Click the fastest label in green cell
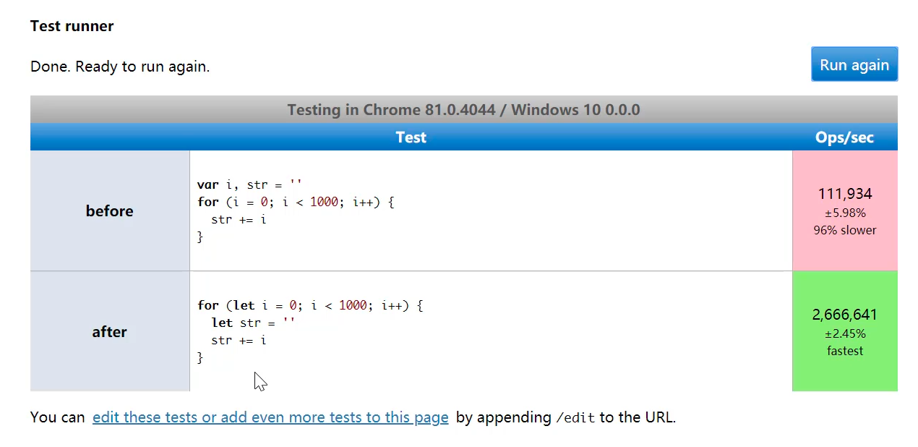Viewport: 918px width, 447px height. pos(845,351)
